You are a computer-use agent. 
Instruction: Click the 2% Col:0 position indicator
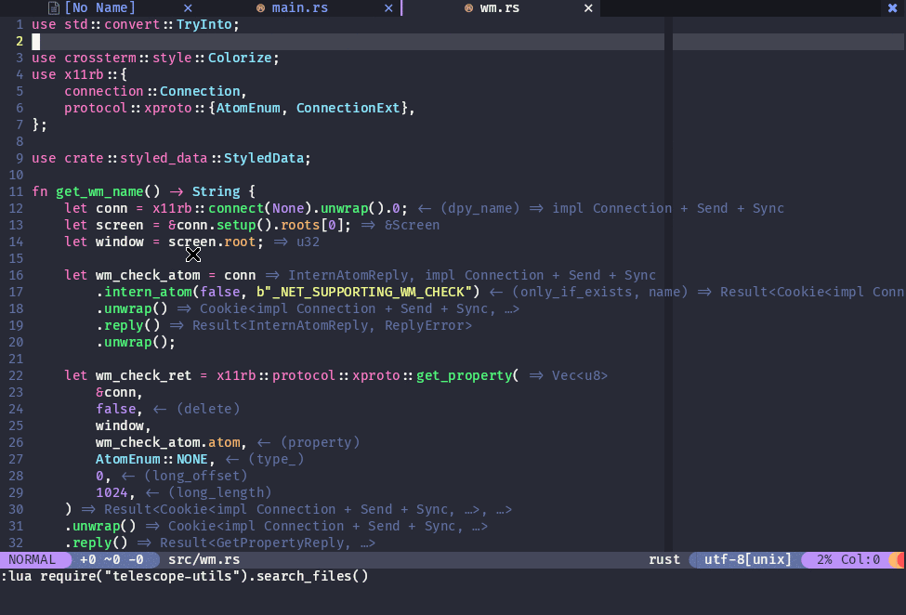tap(848, 559)
